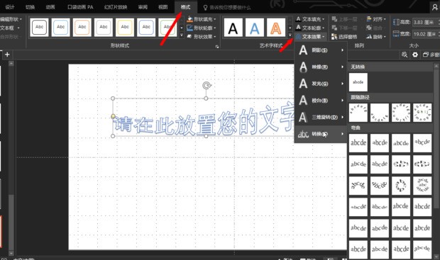This screenshot has height=260, width=440.
Task: Apply the orange outline Abc shape style
Action: [x=82, y=27]
